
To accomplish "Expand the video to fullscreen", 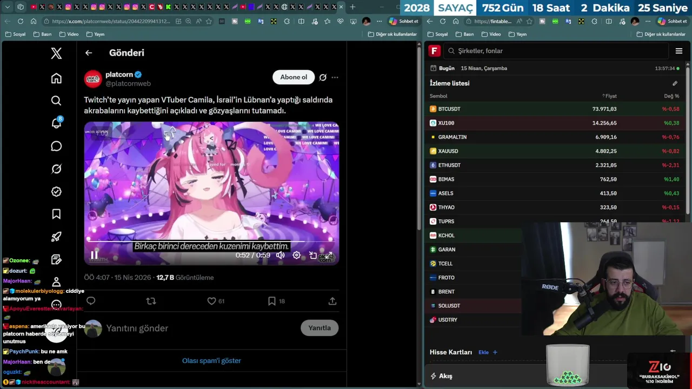I will (x=328, y=255).
